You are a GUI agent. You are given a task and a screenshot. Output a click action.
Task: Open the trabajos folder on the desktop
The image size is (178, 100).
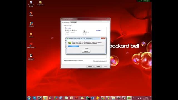(x=31, y=35)
